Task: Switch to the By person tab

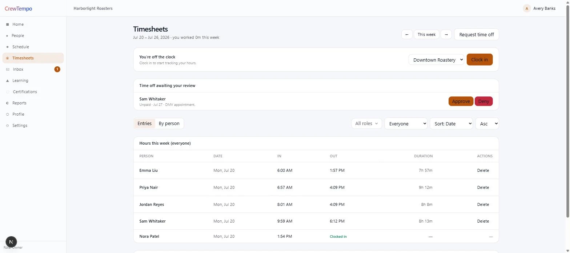Action: click(169, 123)
